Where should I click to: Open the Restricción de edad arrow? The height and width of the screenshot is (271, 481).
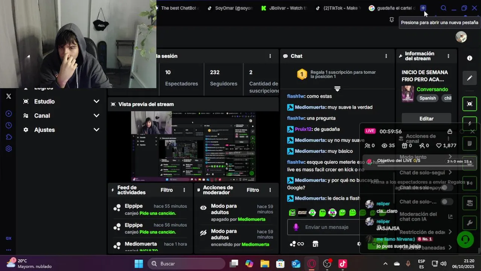click(x=450, y=232)
